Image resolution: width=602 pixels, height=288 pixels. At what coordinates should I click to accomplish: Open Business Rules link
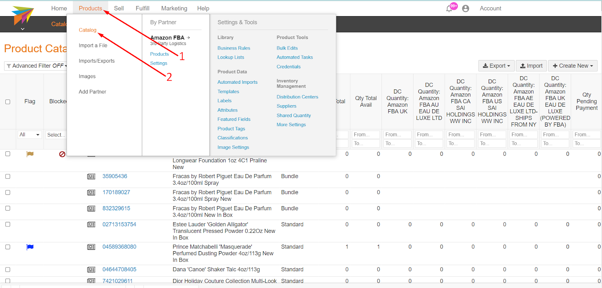coord(234,48)
